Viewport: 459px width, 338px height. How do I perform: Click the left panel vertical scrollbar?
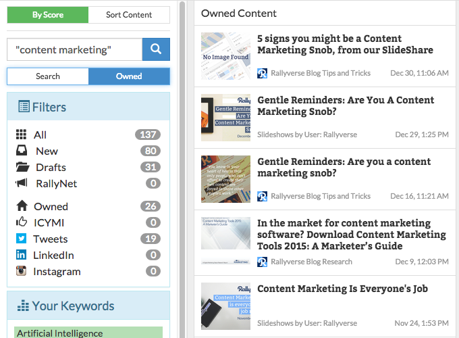click(182, 170)
